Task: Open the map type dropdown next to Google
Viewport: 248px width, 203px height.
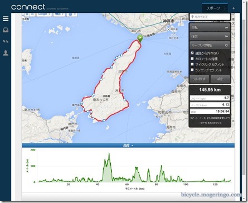Action: point(59,14)
